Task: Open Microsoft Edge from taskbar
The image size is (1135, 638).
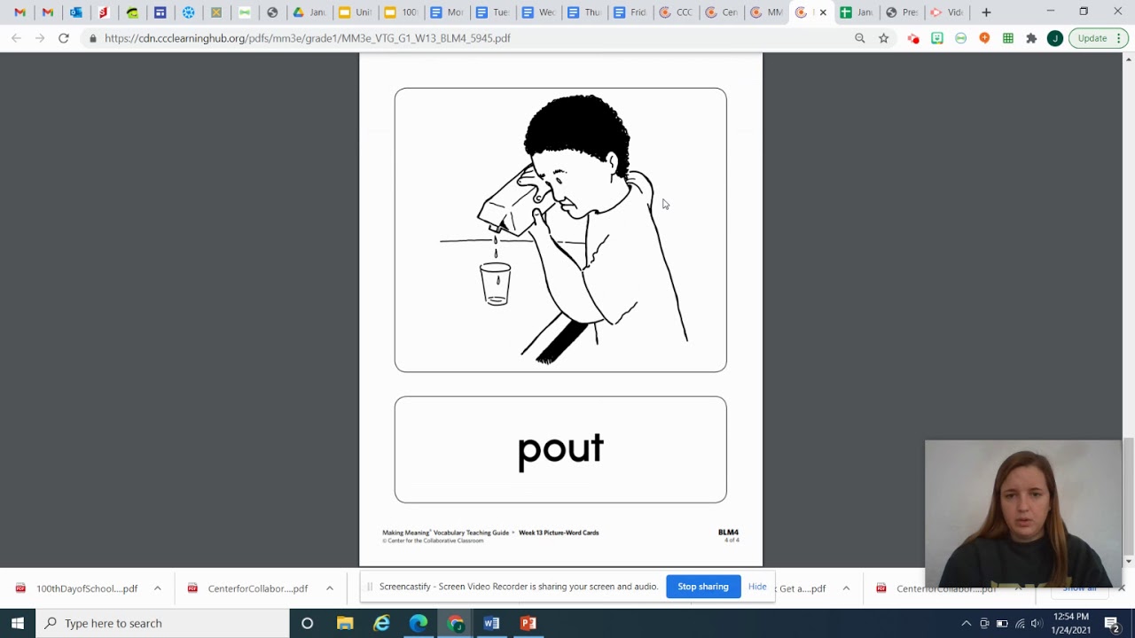Action: (x=419, y=623)
